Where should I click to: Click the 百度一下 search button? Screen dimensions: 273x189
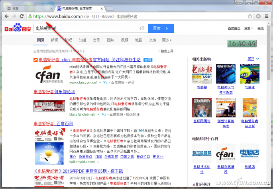coord(161,28)
